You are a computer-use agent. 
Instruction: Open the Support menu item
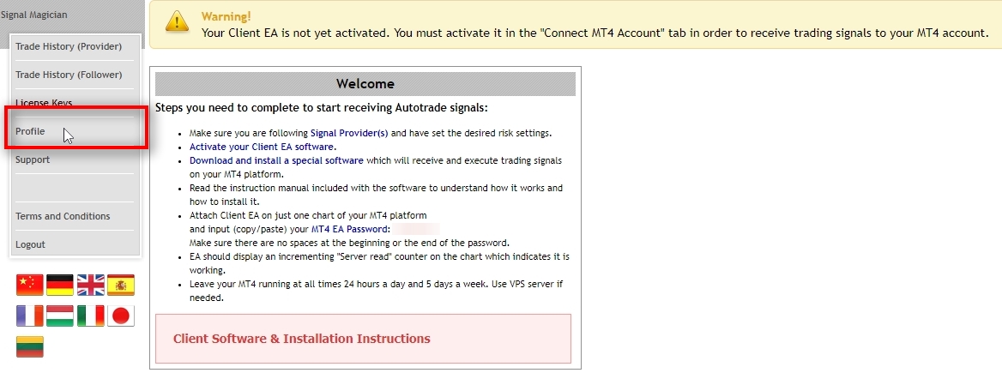[33, 159]
